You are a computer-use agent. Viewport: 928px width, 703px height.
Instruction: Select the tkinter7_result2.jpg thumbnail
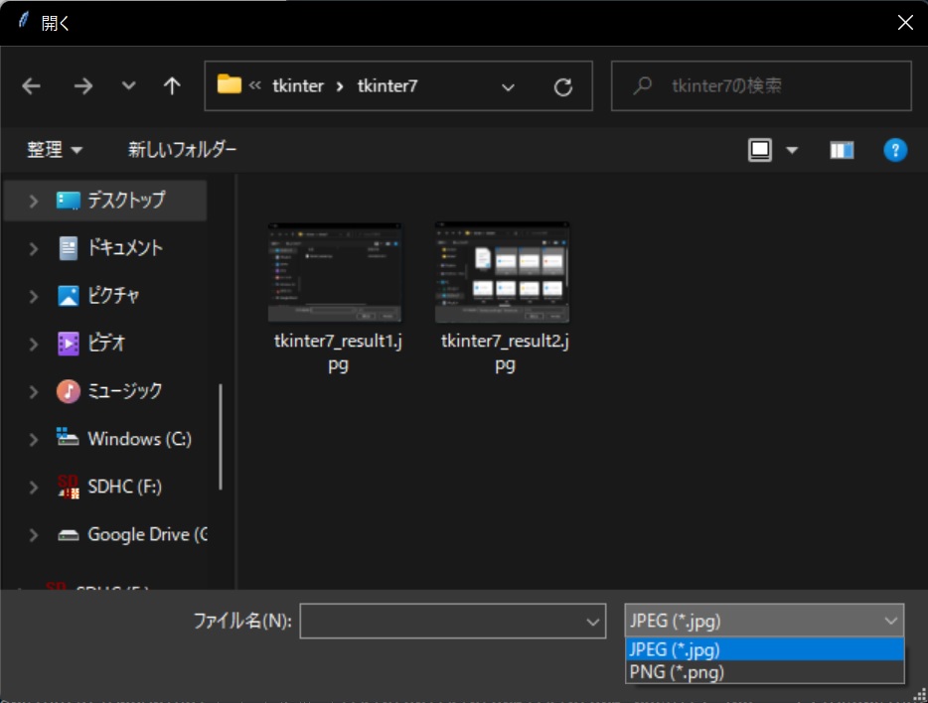pos(502,271)
